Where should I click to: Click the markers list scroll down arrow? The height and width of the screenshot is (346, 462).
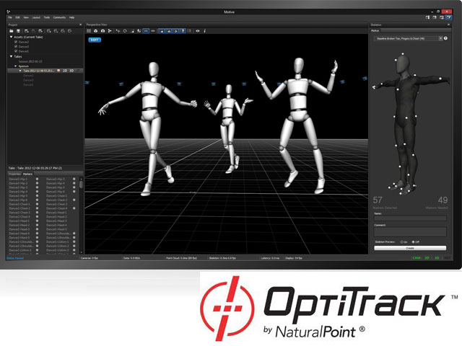(81, 252)
